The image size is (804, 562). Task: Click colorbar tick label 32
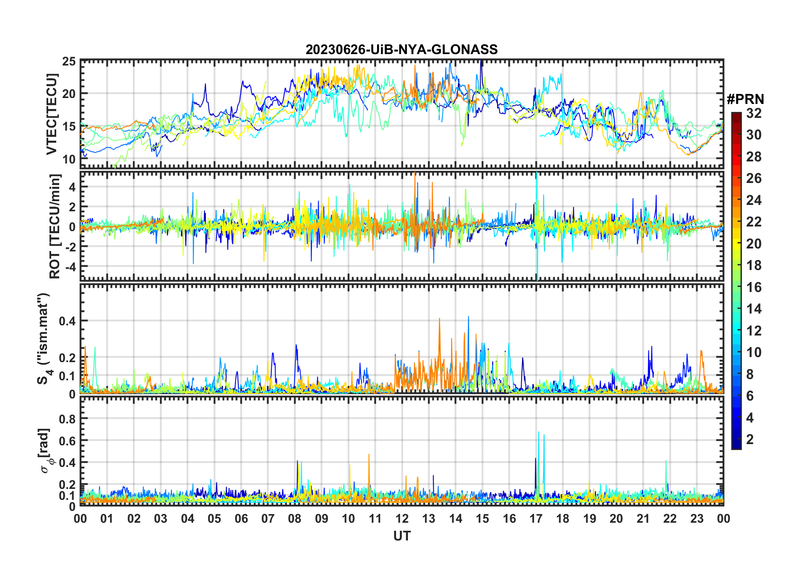tap(754, 113)
